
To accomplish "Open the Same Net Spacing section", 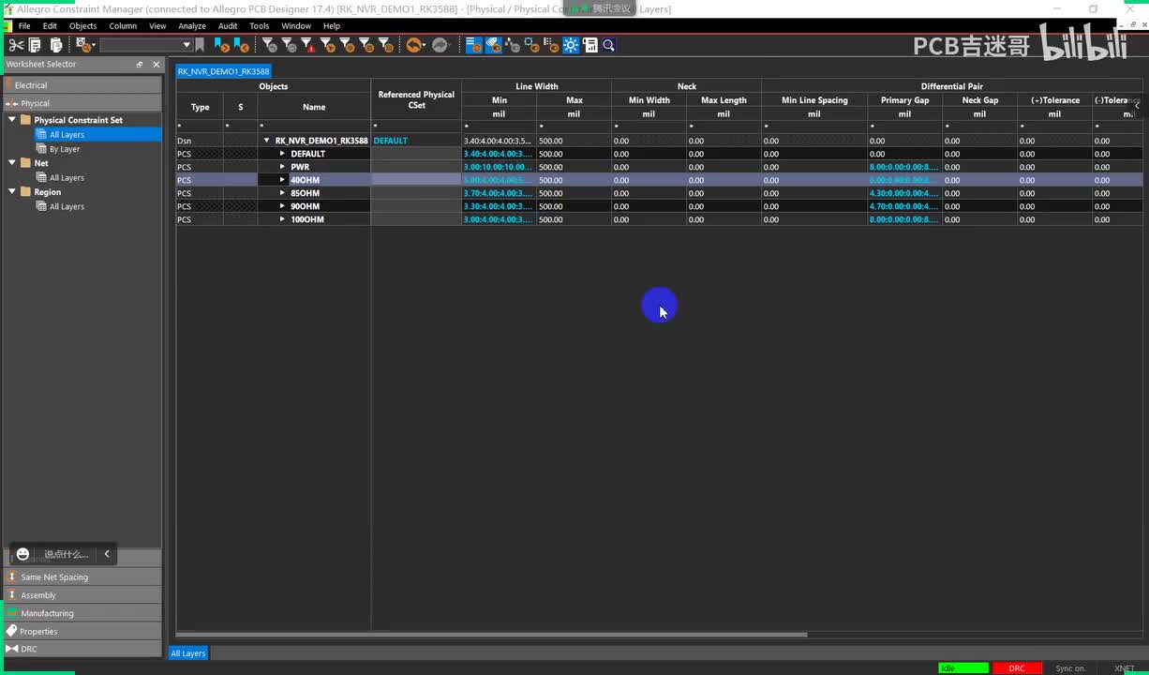I will click(x=82, y=577).
